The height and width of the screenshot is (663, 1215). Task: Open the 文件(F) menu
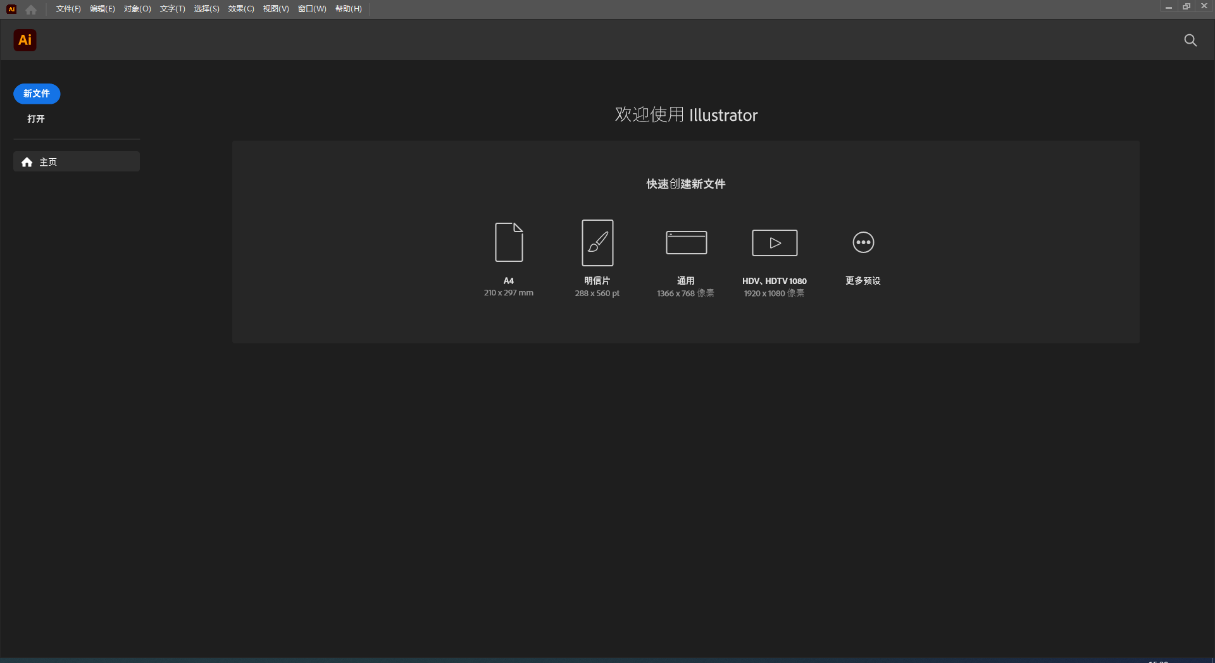[x=68, y=9]
